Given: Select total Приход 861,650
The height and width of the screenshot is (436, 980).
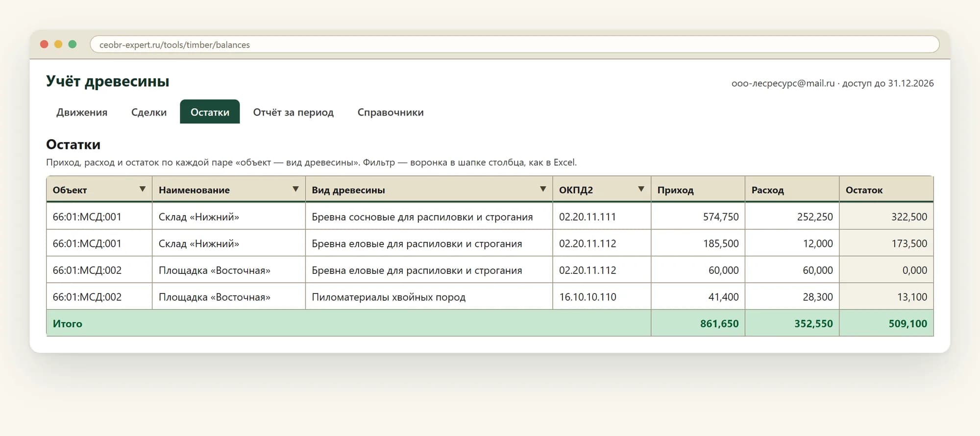Looking at the screenshot, I should coord(698,323).
